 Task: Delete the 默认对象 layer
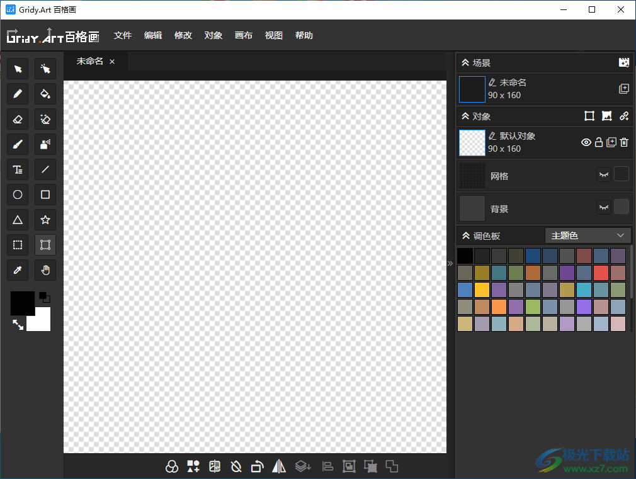pos(624,142)
